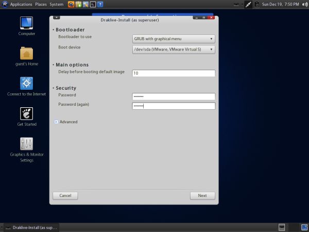This screenshot has height=232, width=309.
Task: Open Connect to the Internet icon
Action: (26, 87)
